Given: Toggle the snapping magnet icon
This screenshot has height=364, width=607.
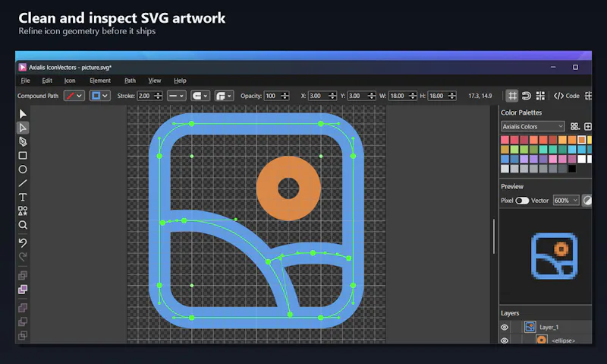Looking at the screenshot, I should pyautogui.click(x=527, y=96).
